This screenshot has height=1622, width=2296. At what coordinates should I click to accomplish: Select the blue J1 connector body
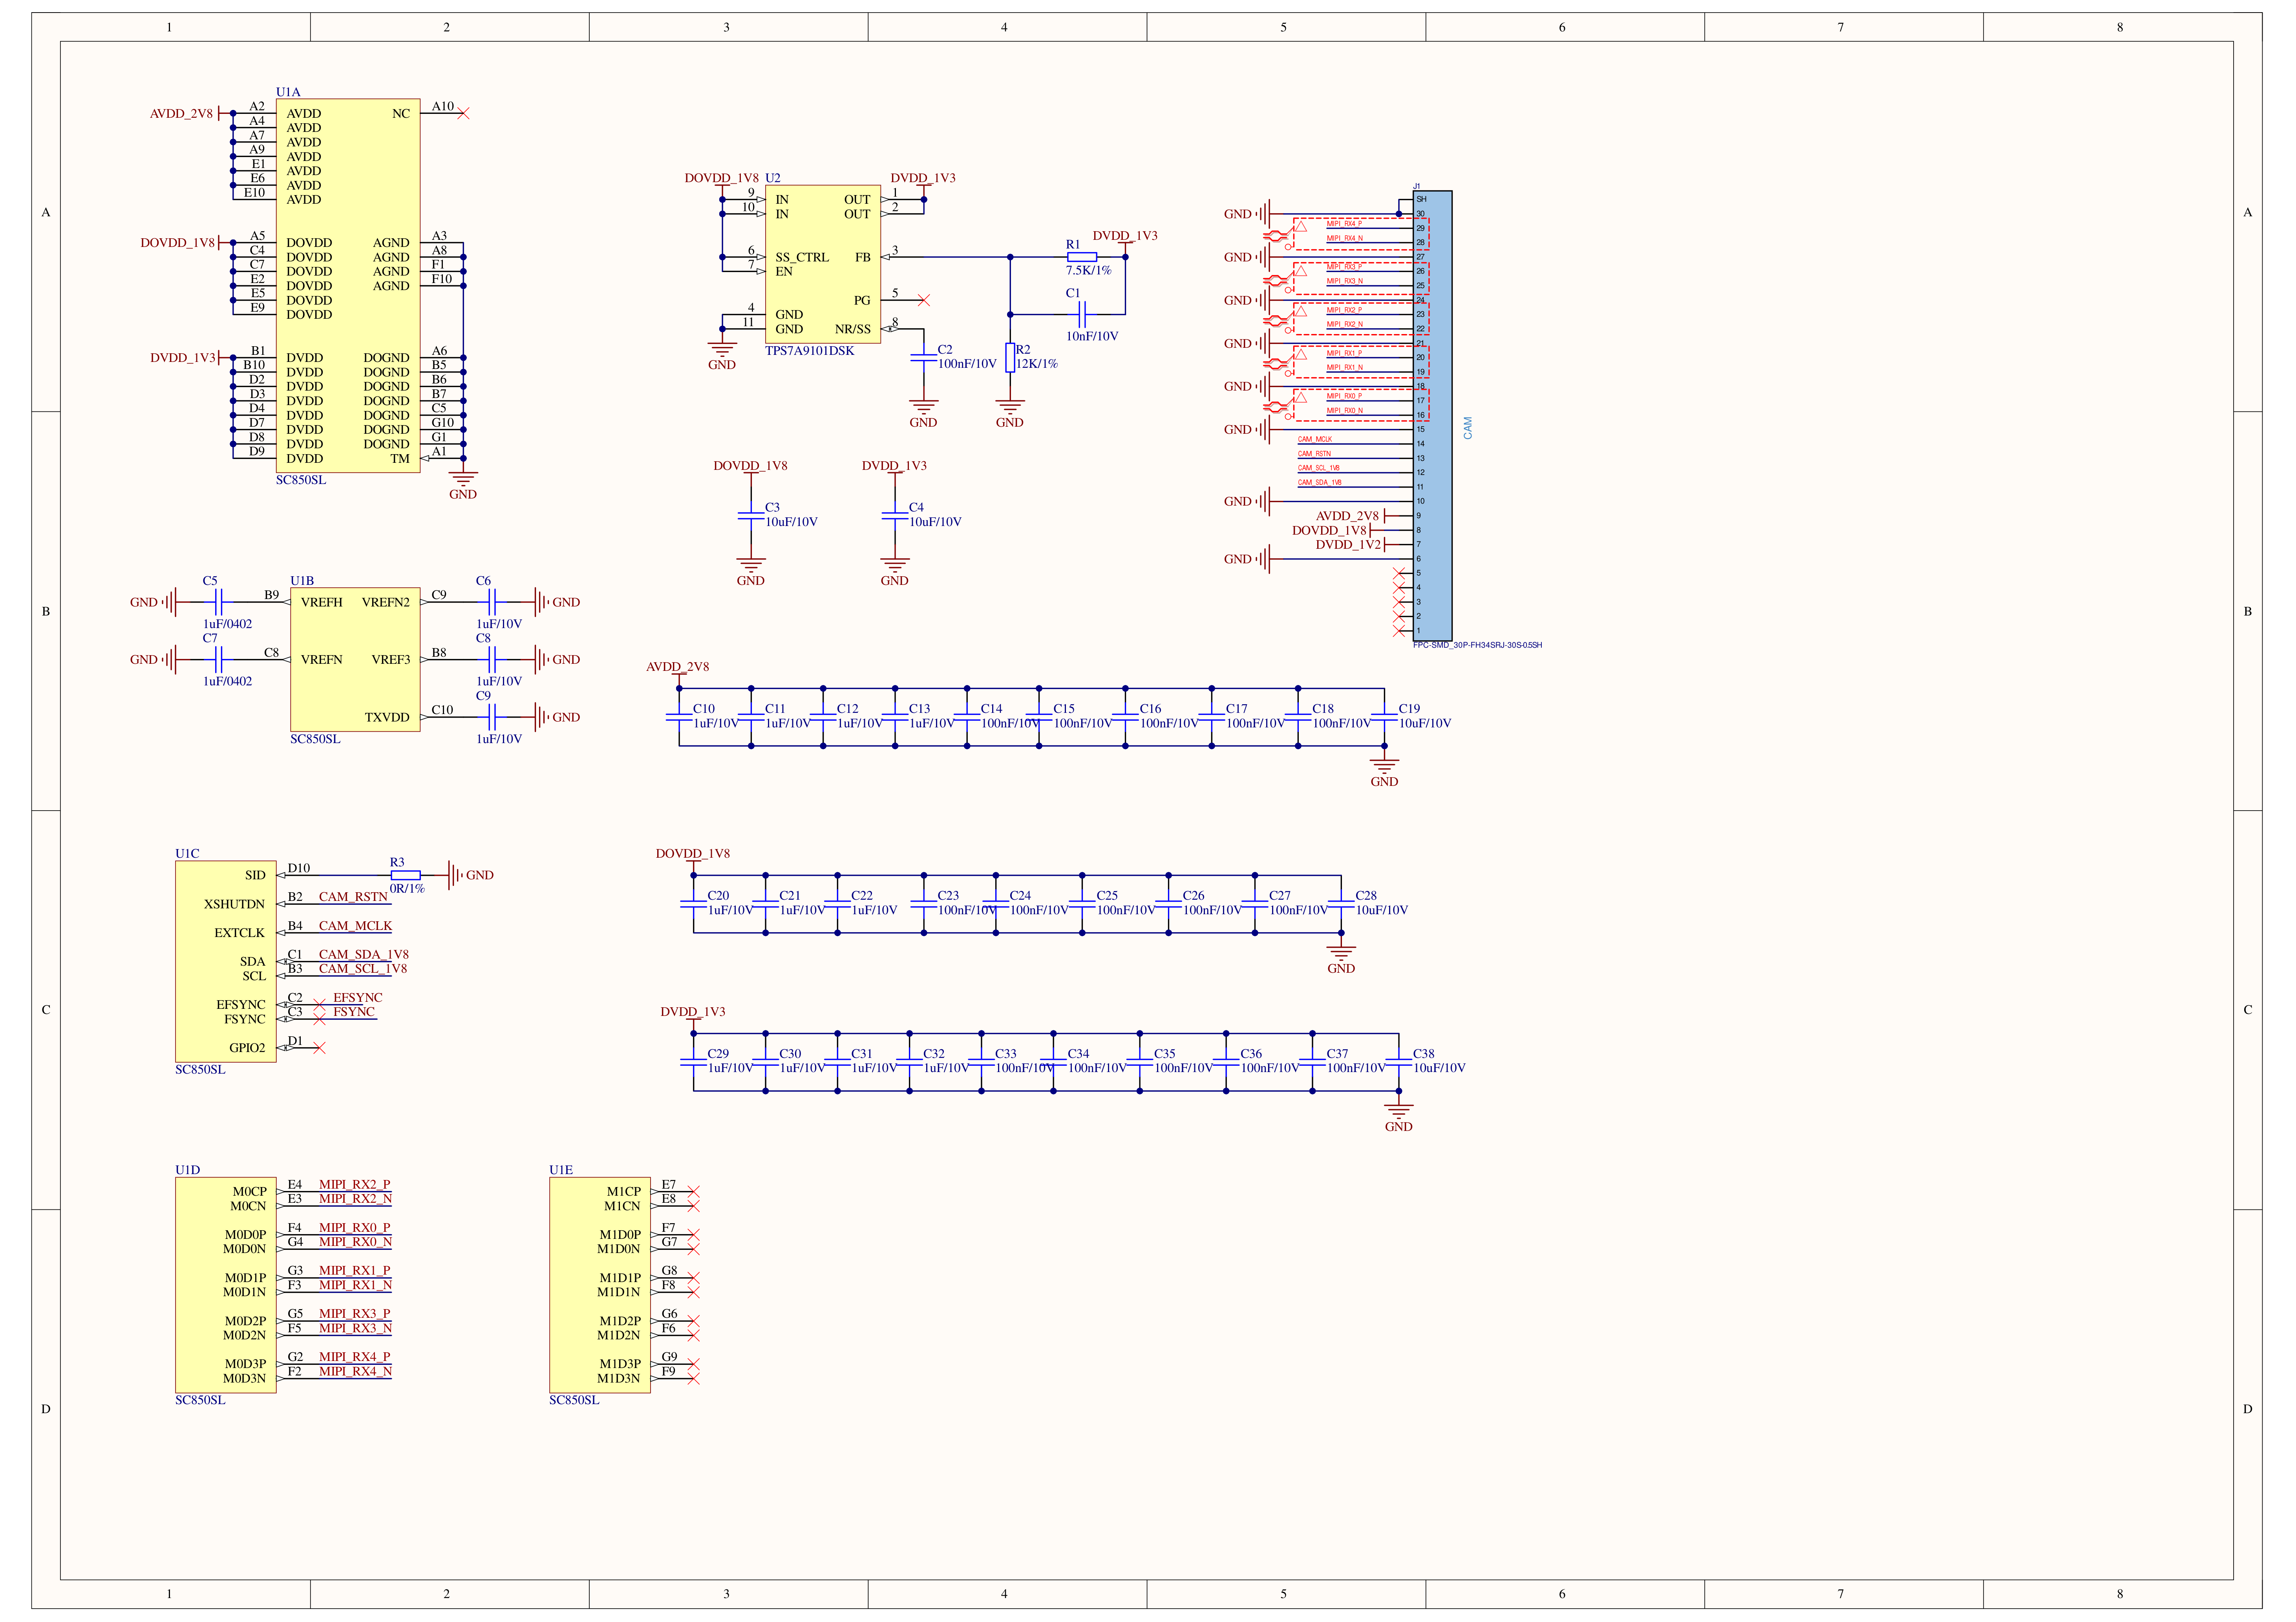pyautogui.click(x=1432, y=416)
